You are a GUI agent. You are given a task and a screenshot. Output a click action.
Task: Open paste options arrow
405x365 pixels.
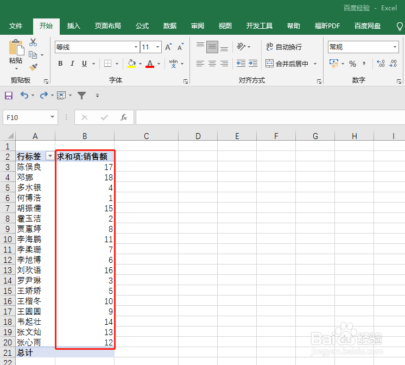pos(16,69)
